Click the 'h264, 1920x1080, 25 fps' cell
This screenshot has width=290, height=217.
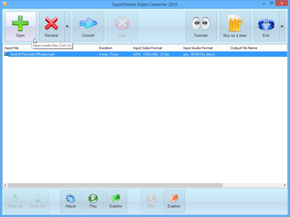[x=151, y=54]
